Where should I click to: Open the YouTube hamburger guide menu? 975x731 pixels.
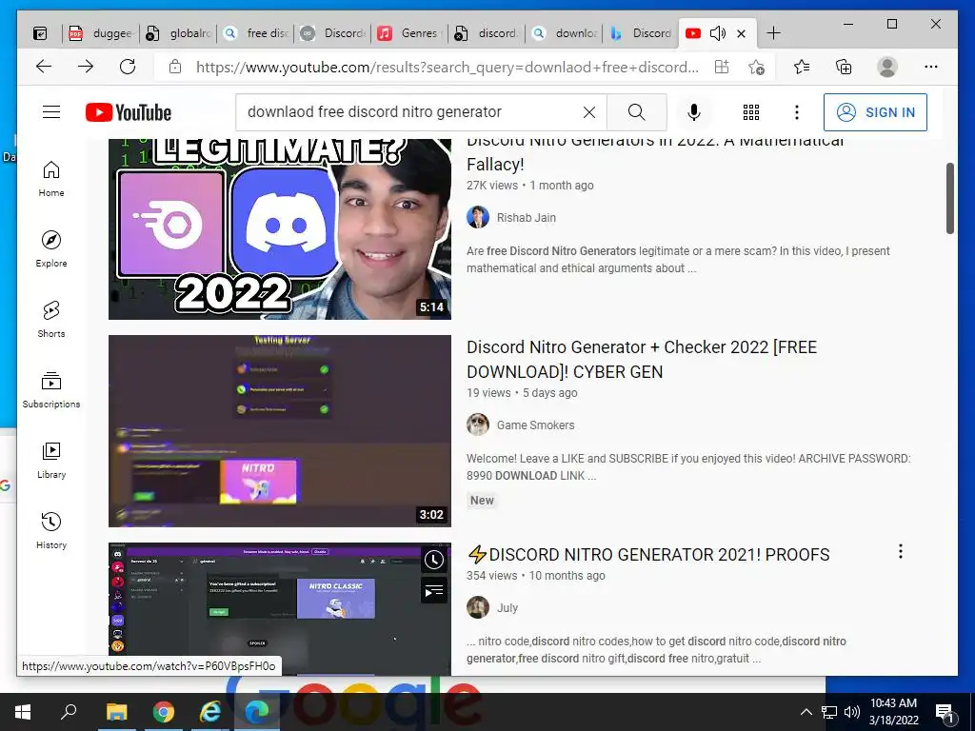click(51, 112)
